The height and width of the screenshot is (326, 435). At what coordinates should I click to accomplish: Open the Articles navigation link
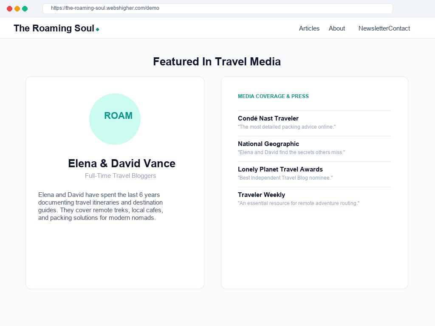tap(309, 28)
